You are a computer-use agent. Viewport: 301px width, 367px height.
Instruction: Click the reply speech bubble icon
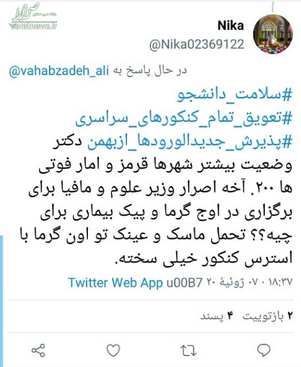pos(264,350)
